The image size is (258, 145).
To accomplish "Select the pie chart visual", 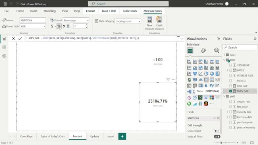I will (206, 74).
